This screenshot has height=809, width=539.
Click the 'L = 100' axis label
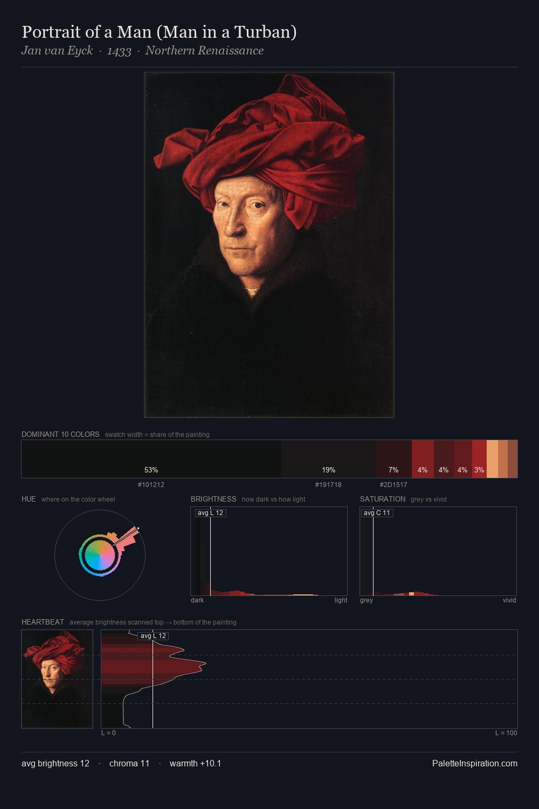[x=506, y=733]
